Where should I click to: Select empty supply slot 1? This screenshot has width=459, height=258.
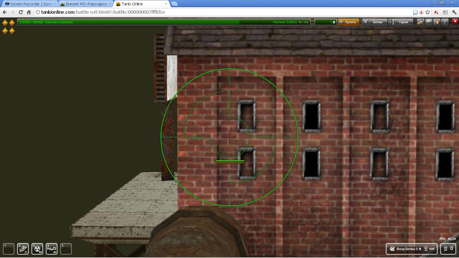tap(9, 249)
